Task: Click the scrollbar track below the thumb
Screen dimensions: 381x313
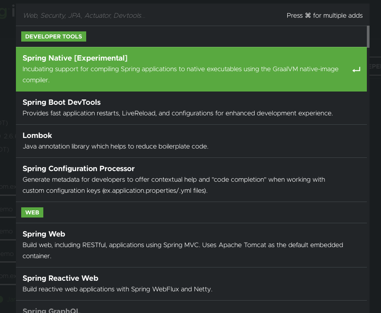Action: [x=368, y=177]
